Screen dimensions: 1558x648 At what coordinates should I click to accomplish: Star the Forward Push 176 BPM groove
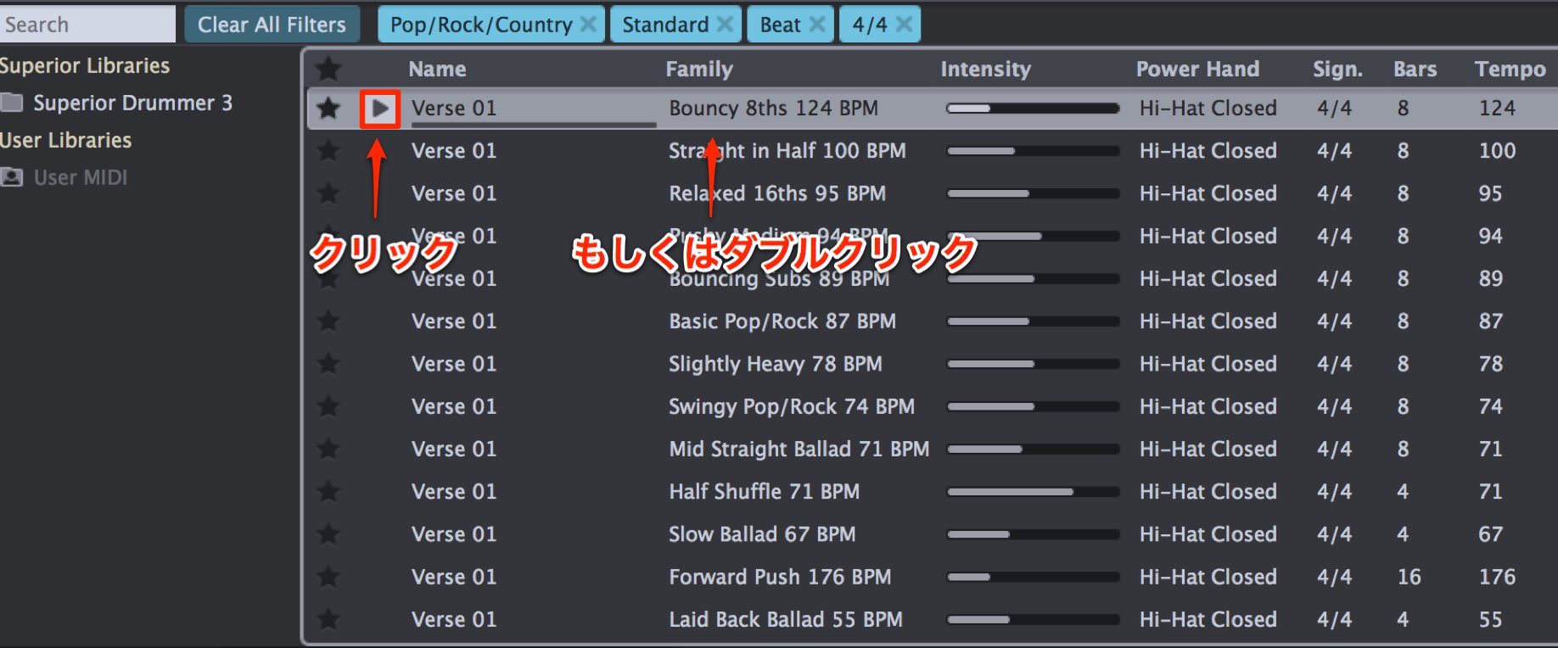pos(328,577)
